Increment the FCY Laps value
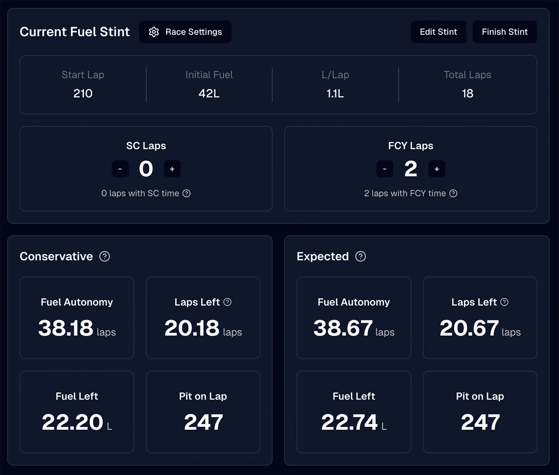 coord(437,169)
